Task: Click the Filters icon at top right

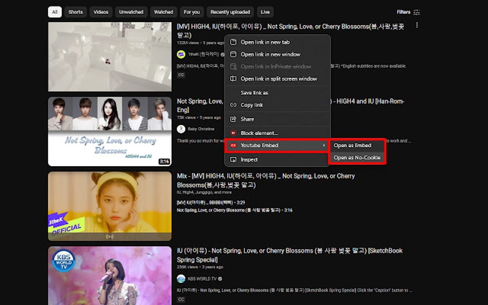Action: (417, 11)
